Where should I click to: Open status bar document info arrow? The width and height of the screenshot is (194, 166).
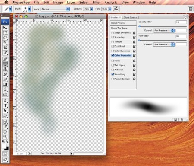click(72, 153)
